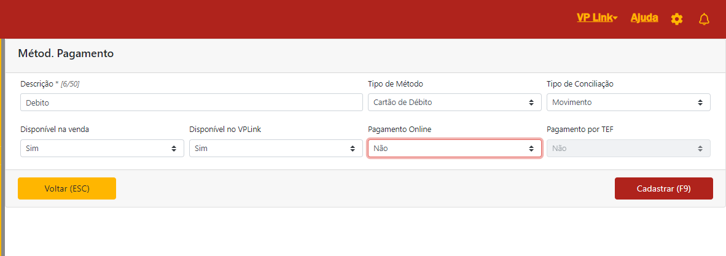Click the disabled Pagamento por TEF select
This screenshot has height=256, width=726.
click(x=628, y=149)
